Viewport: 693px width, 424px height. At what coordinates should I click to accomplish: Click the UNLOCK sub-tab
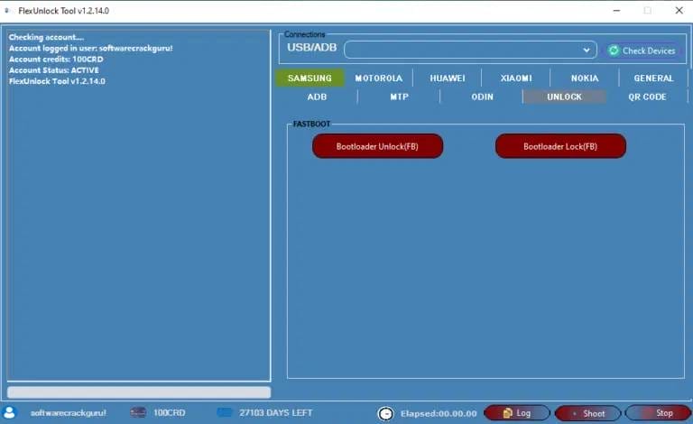point(564,97)
